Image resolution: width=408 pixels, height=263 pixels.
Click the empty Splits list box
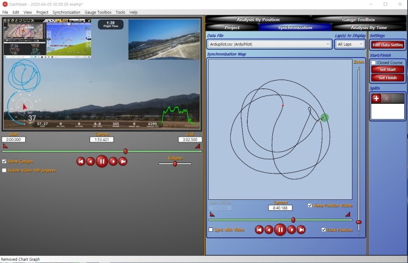click(388, 111)
